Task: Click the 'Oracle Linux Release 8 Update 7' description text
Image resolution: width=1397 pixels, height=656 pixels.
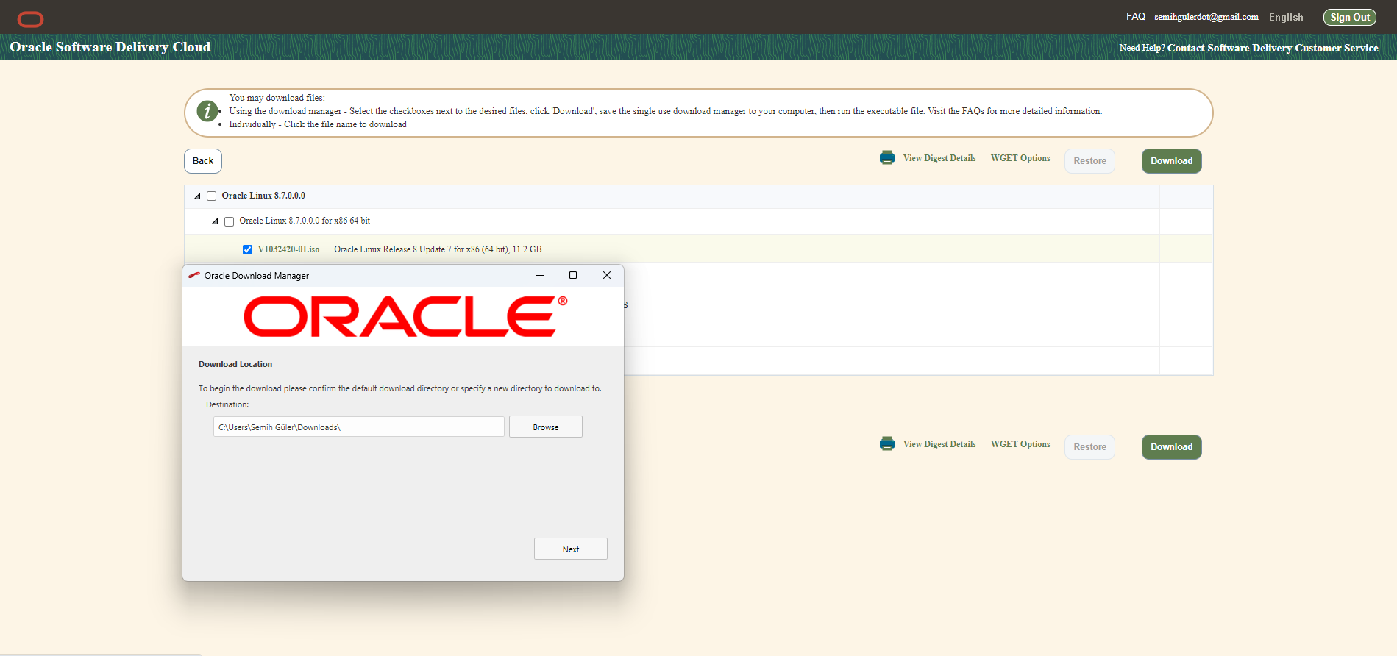Action: pyautogui.click(x=438, y=249)
